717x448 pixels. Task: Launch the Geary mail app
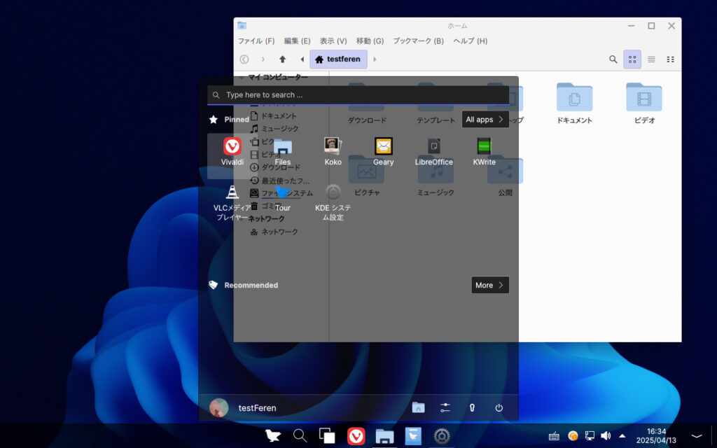tap(383, 151)
